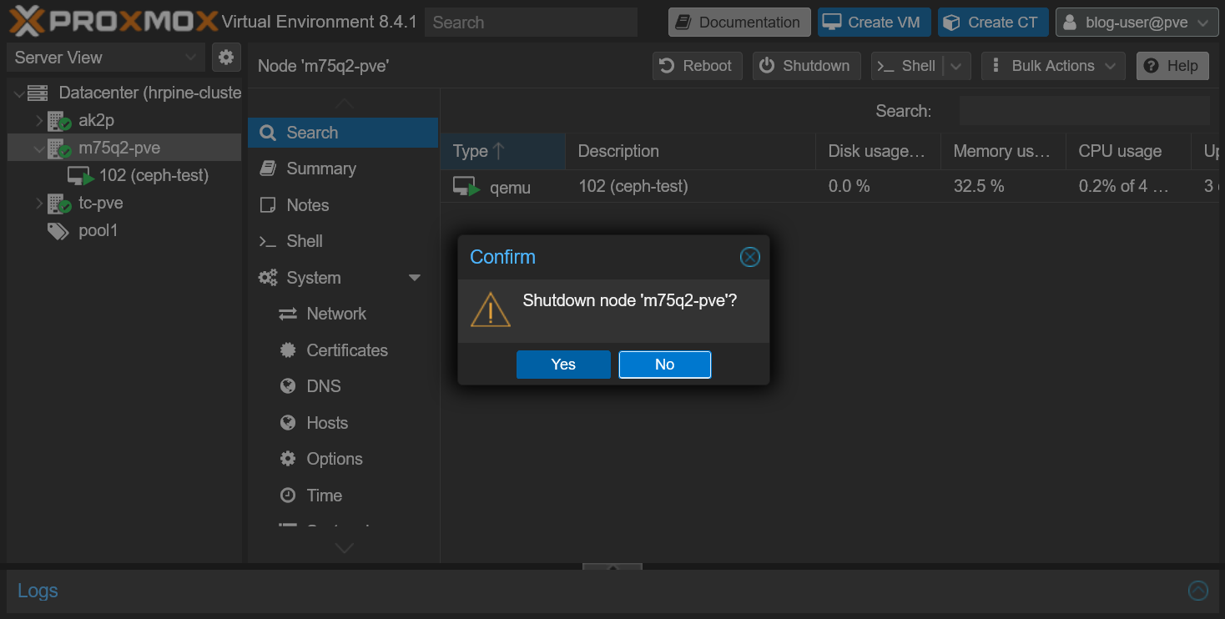Select ak2p node in tree
Viewport: 1225px width, 619px height.
tap(96, 120)
